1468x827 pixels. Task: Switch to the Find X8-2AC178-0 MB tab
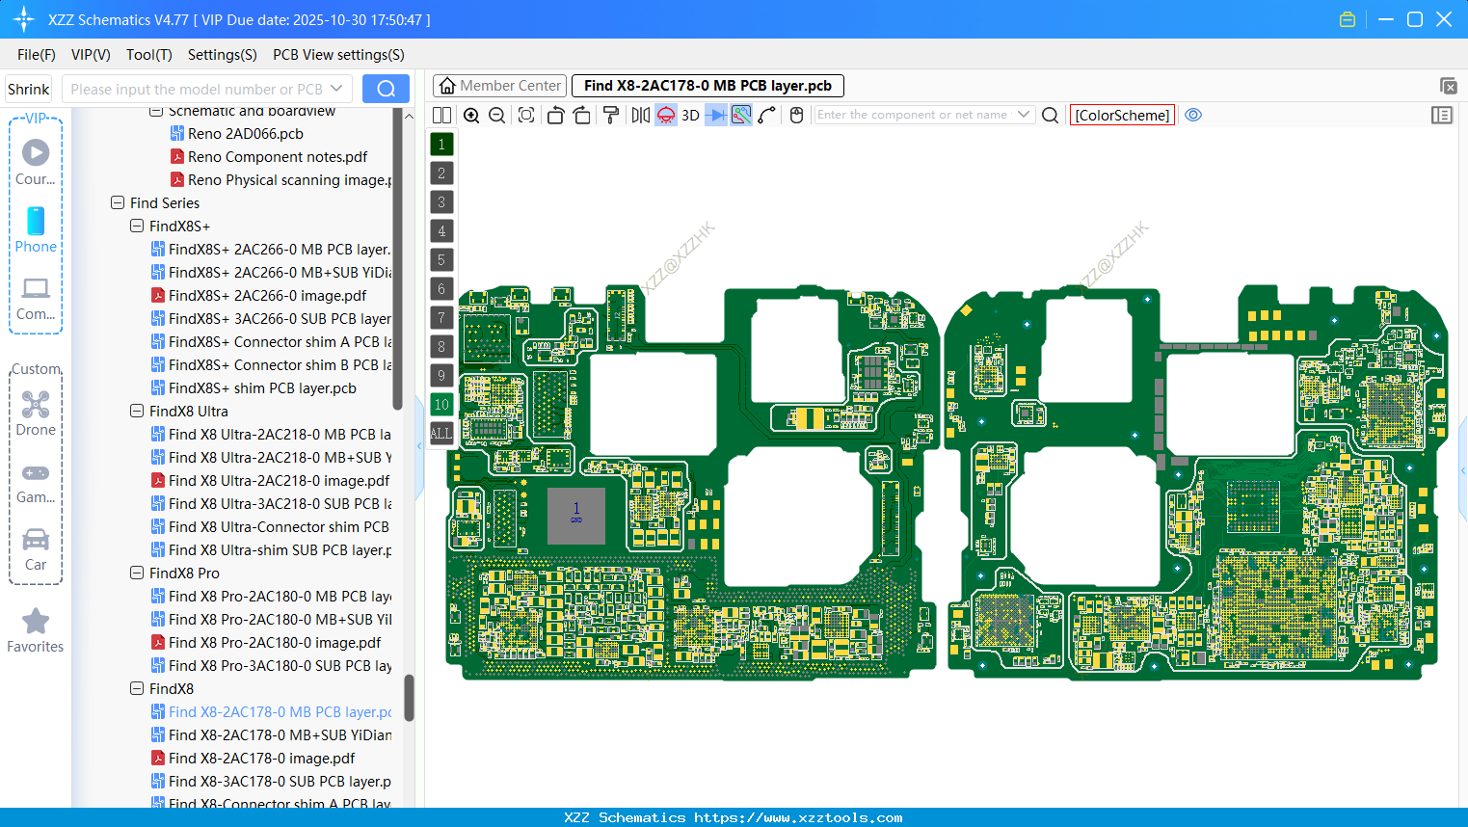coord(707,86)
